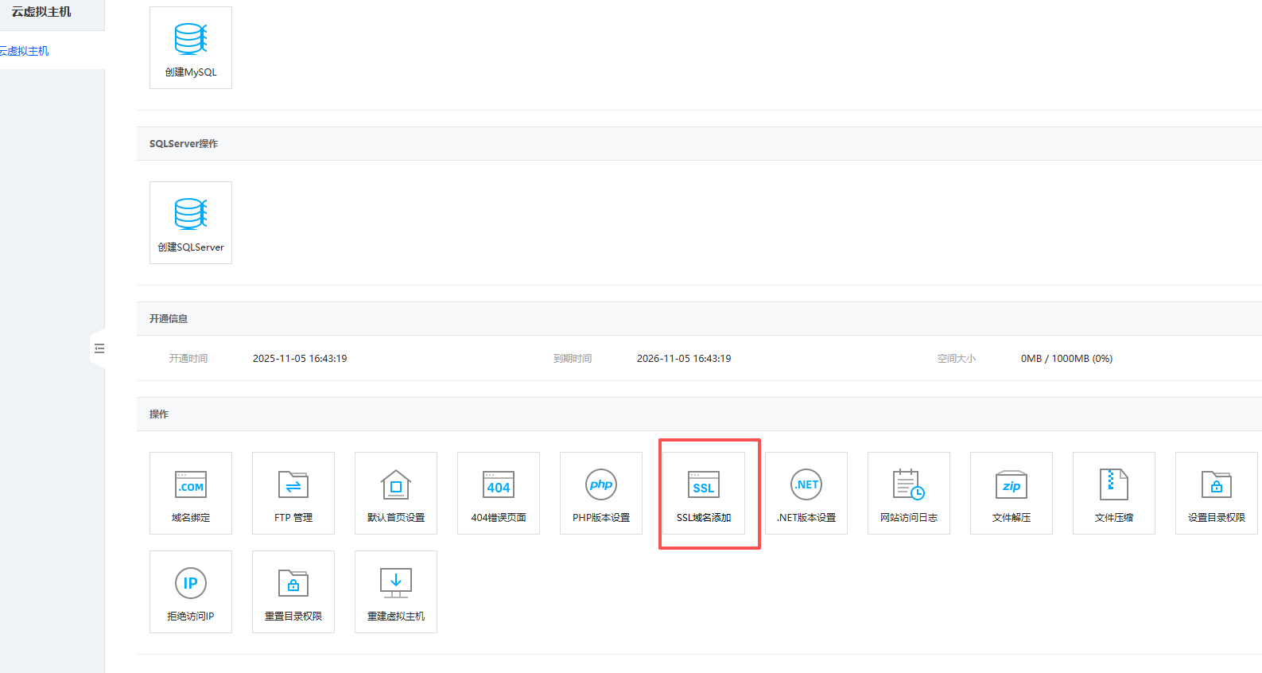Open 文件解压 unzip tile
This screenshot has width=1262, height=673.
click(1012, 493)
